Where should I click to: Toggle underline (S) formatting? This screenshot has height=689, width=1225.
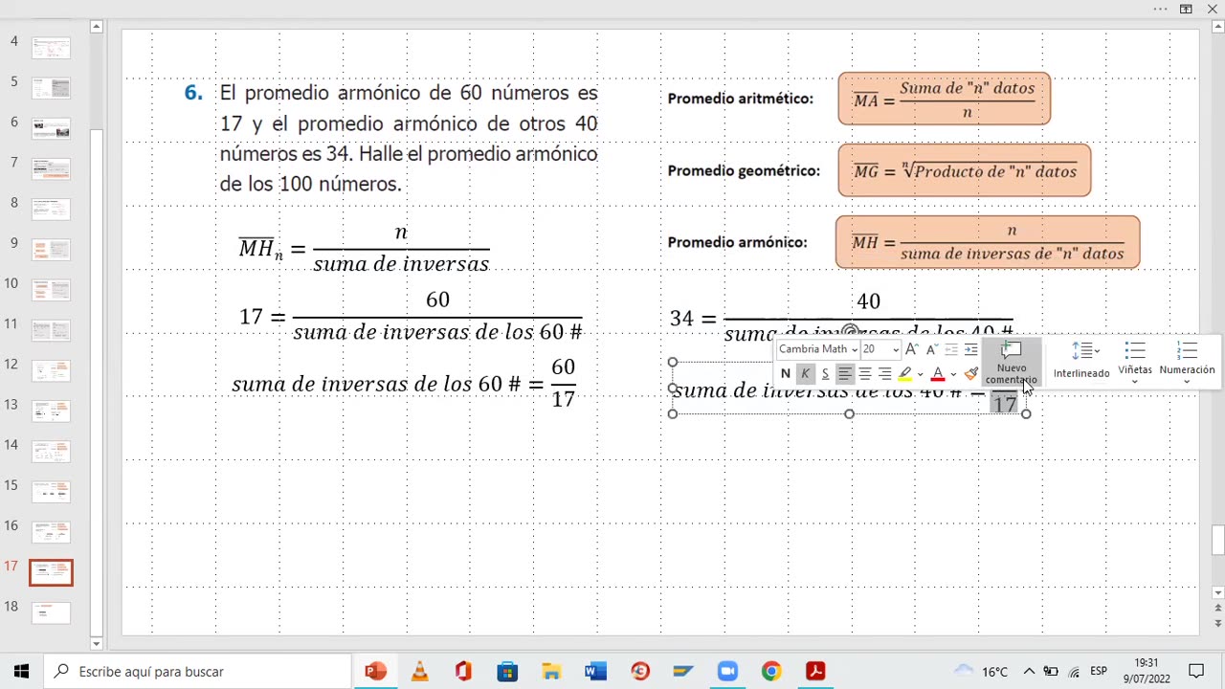click(x=825, y=374)
